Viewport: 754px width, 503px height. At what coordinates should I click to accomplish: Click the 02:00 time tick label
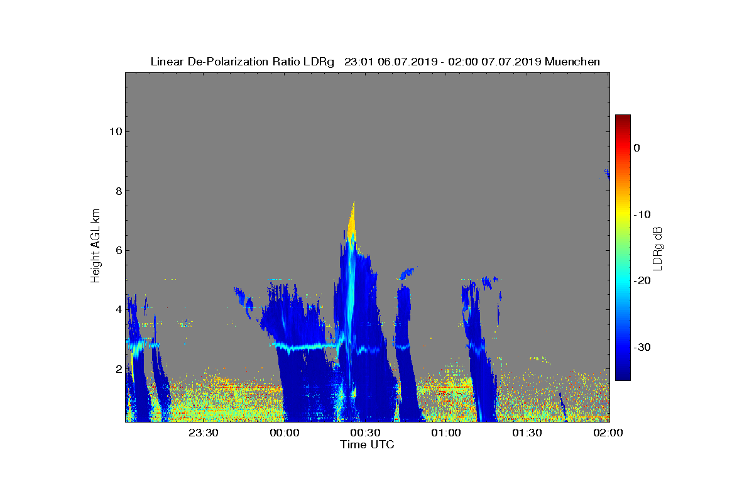(608, 433)
